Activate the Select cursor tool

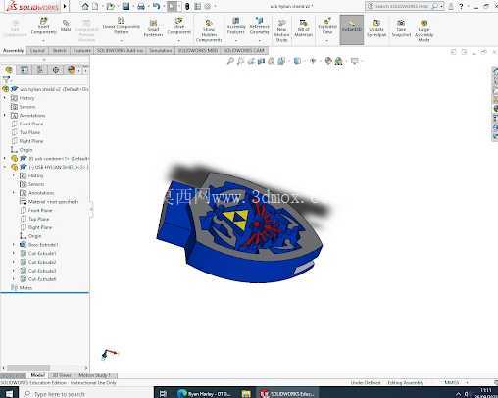pos(172,6)
